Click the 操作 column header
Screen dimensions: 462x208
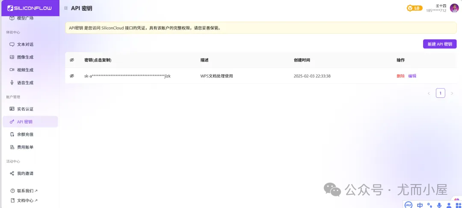pyautogui.click(x=400, y=60)
